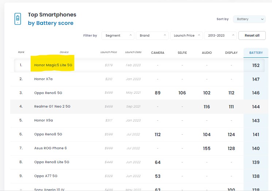272x191 pixels.
Task: Select the Asus ROG Phone 6 entry
Action: click(x=50, y=148)
